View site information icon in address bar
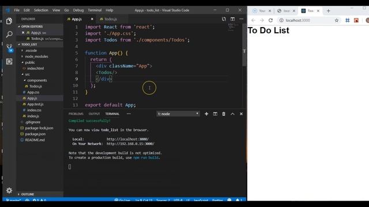The image size is (369, 207). click(x=281, y=21)
